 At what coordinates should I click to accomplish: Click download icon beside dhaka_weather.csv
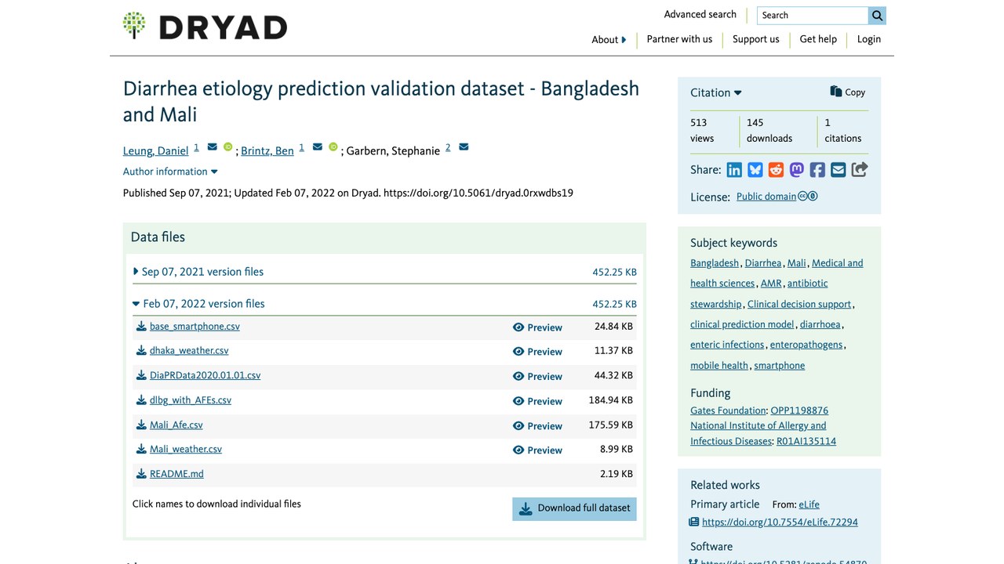[141, 351]
